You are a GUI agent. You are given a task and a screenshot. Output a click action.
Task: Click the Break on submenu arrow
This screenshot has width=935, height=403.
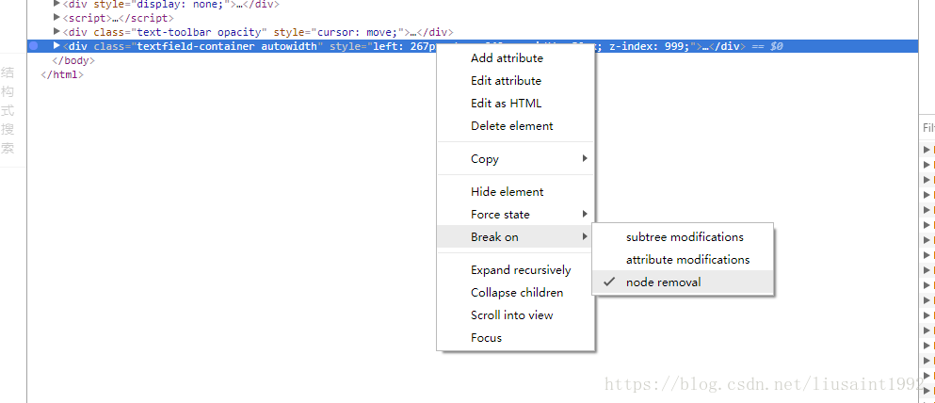(x=585, y=236)
